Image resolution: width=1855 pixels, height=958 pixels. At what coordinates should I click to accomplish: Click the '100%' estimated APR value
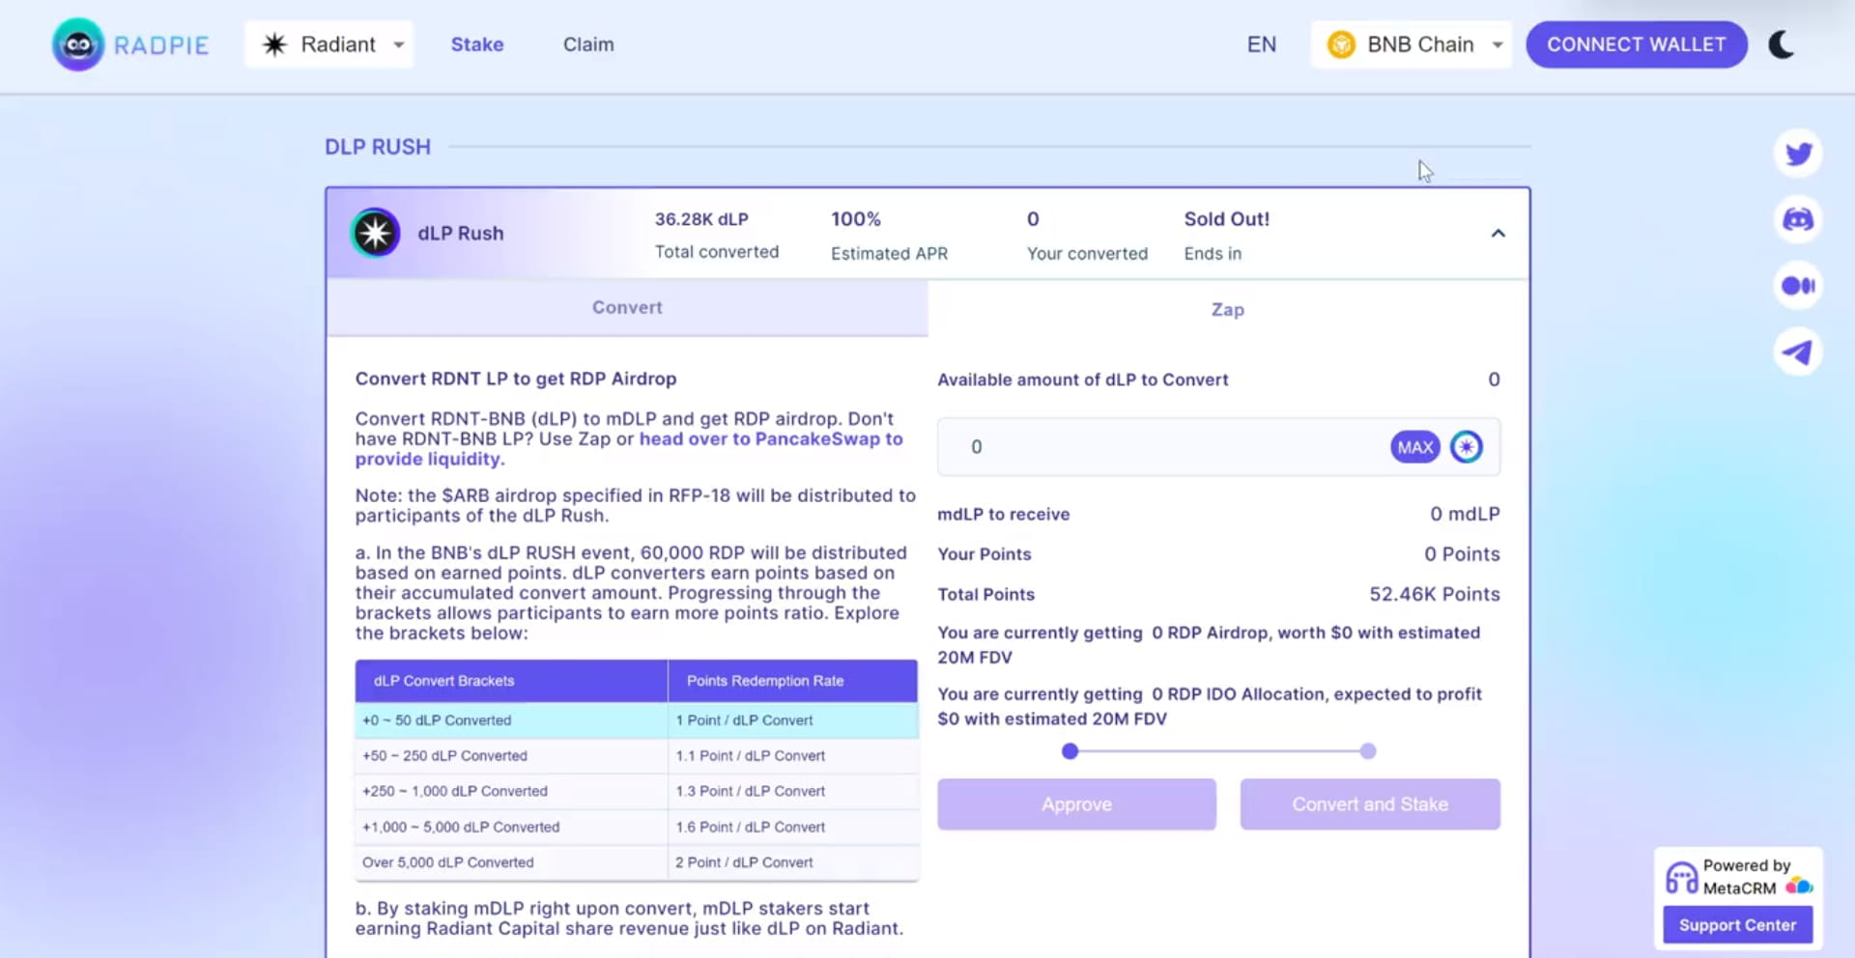[x=856, y=219]
